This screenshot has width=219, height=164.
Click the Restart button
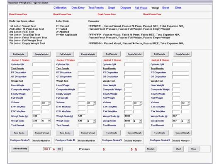coord(151,149)
